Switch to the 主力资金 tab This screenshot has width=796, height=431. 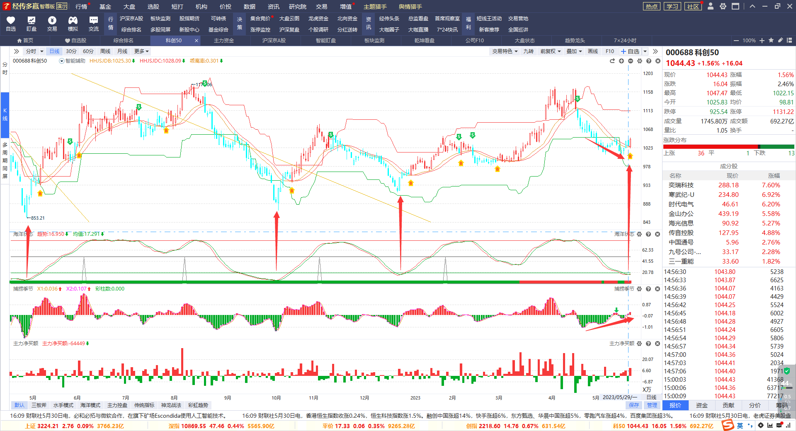tap(224, 40)
